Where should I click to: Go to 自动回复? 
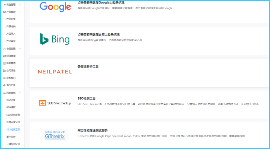(x=11, y=100)
